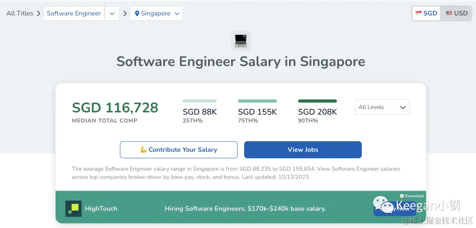The image size is (476, 228).
Task: Go to All Titles breadcrumb
Action: click(x=20, y=13)
